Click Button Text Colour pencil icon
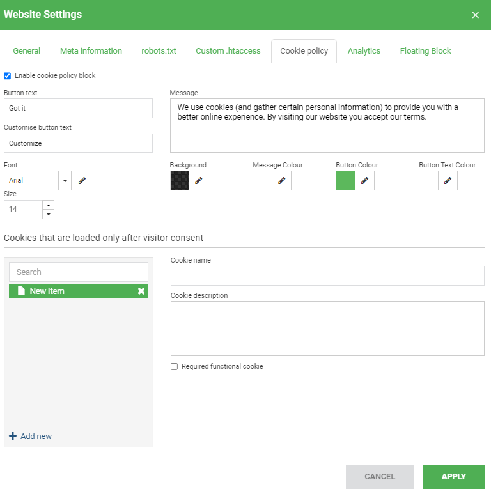 click(448, 181)
